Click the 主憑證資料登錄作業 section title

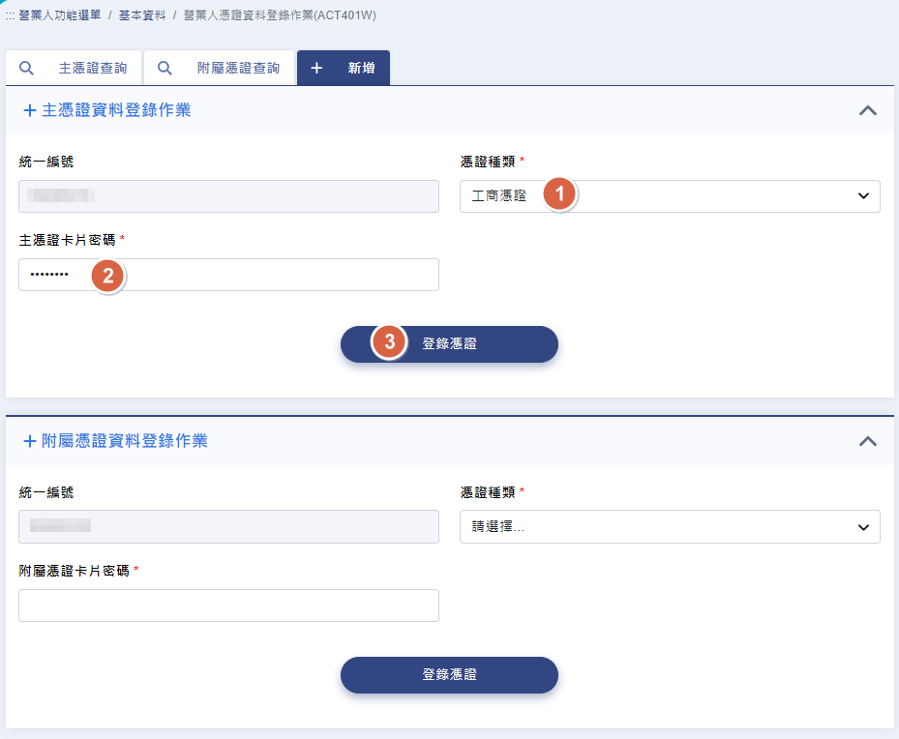tap(116, 110)
